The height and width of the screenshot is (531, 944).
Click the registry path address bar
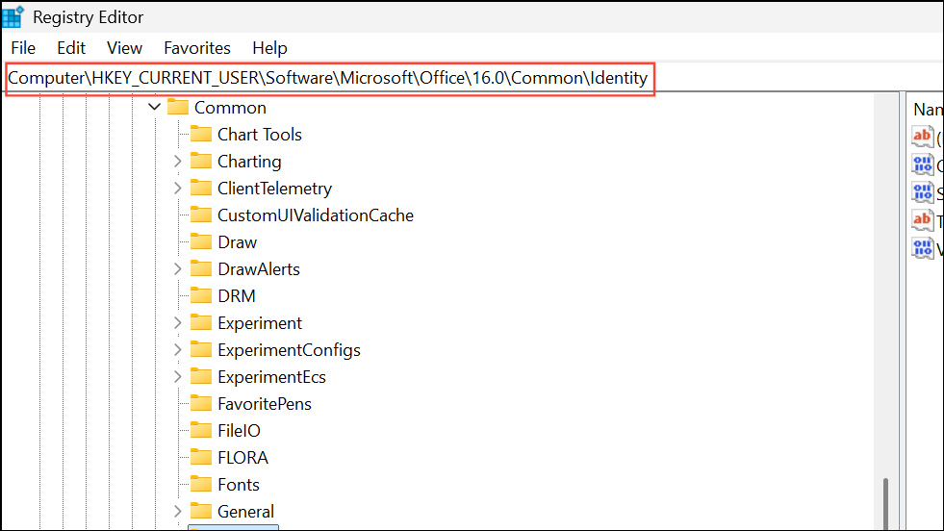point(327,78)
